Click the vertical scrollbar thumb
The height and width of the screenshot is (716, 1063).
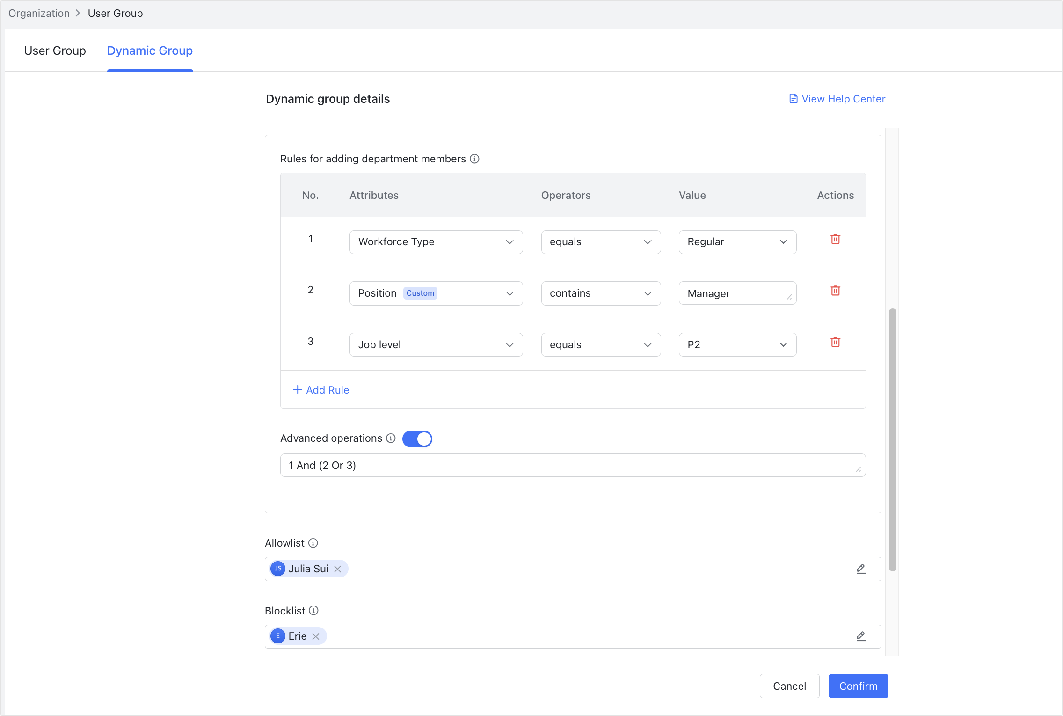(x=893, y=440)
